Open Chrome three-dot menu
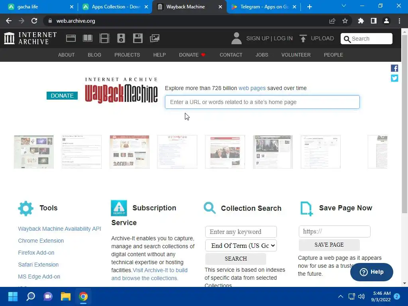Screen dimensions: 408x306 (x=399, y=21)
